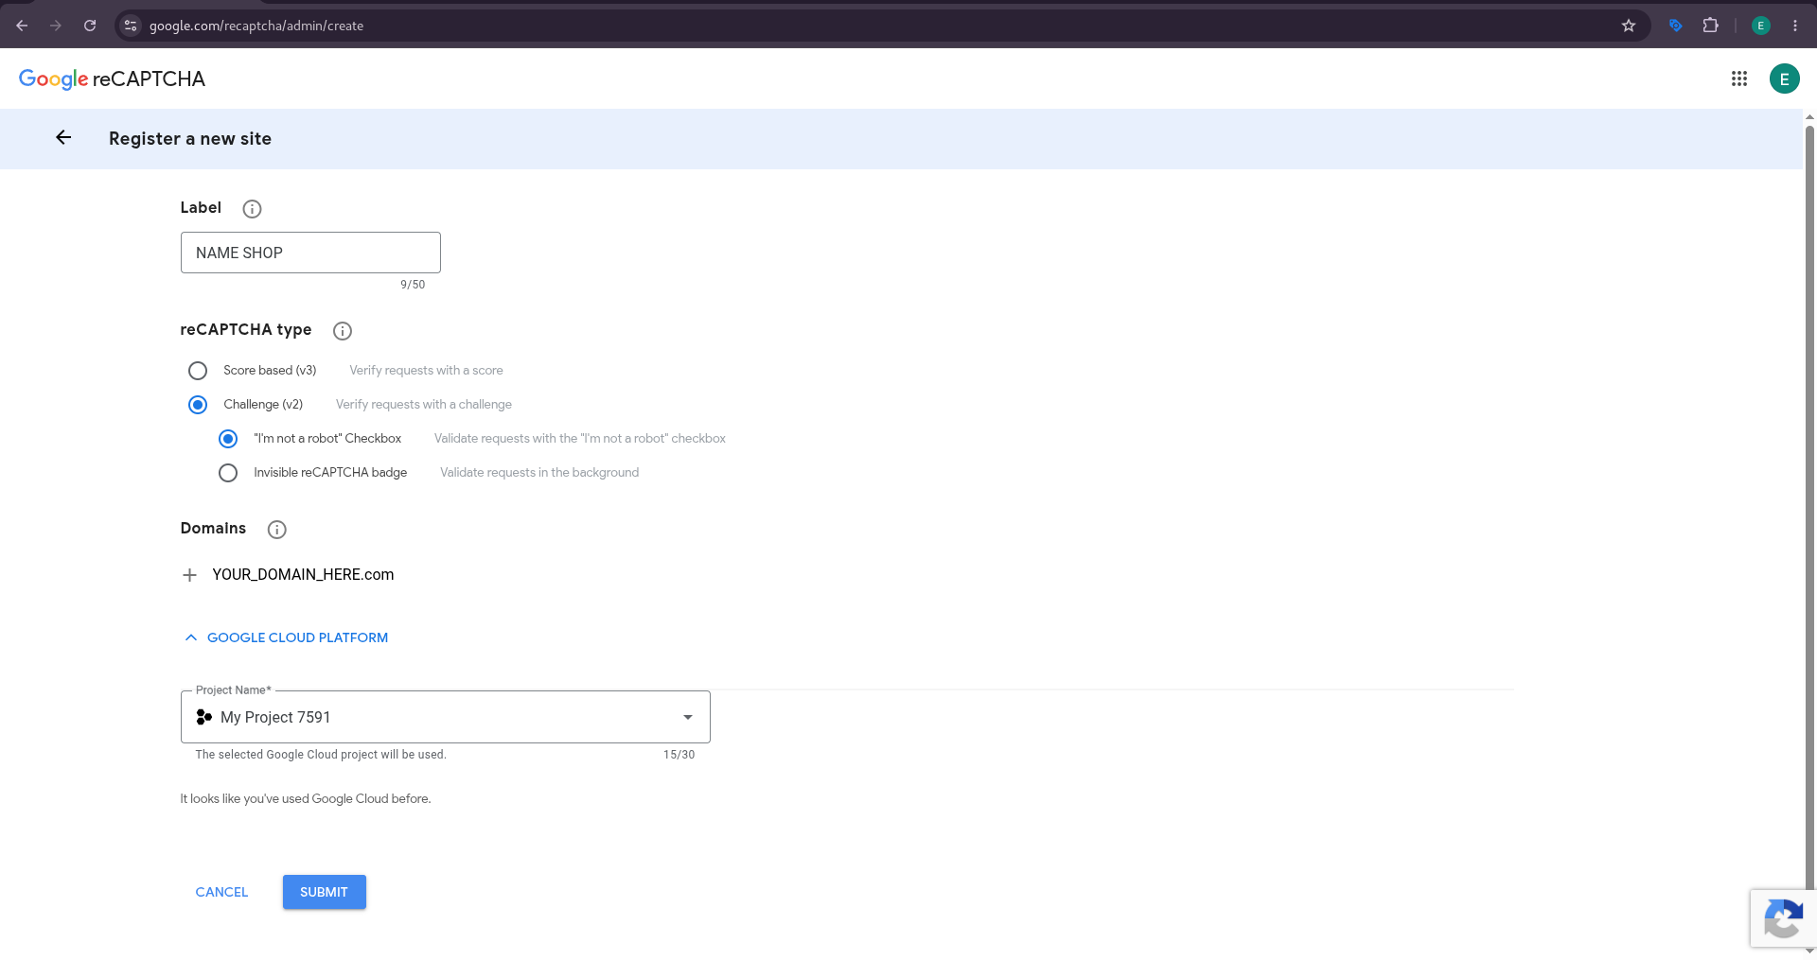
Task: Select Invisible reCAPTCHA badge option
Action: (228, 473)
